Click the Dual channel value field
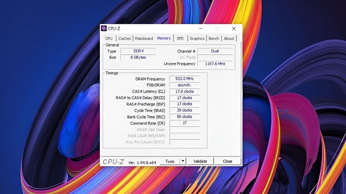346x194 pixels. coord(215,51)
